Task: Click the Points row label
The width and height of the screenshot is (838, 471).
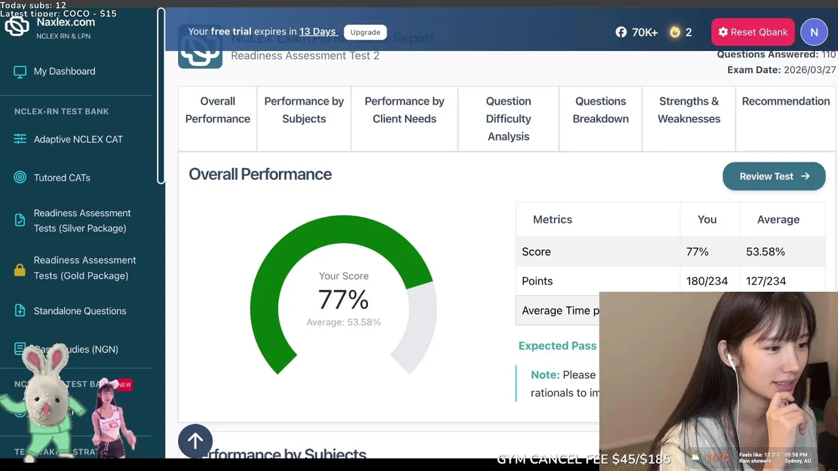Action: (537, 281)
